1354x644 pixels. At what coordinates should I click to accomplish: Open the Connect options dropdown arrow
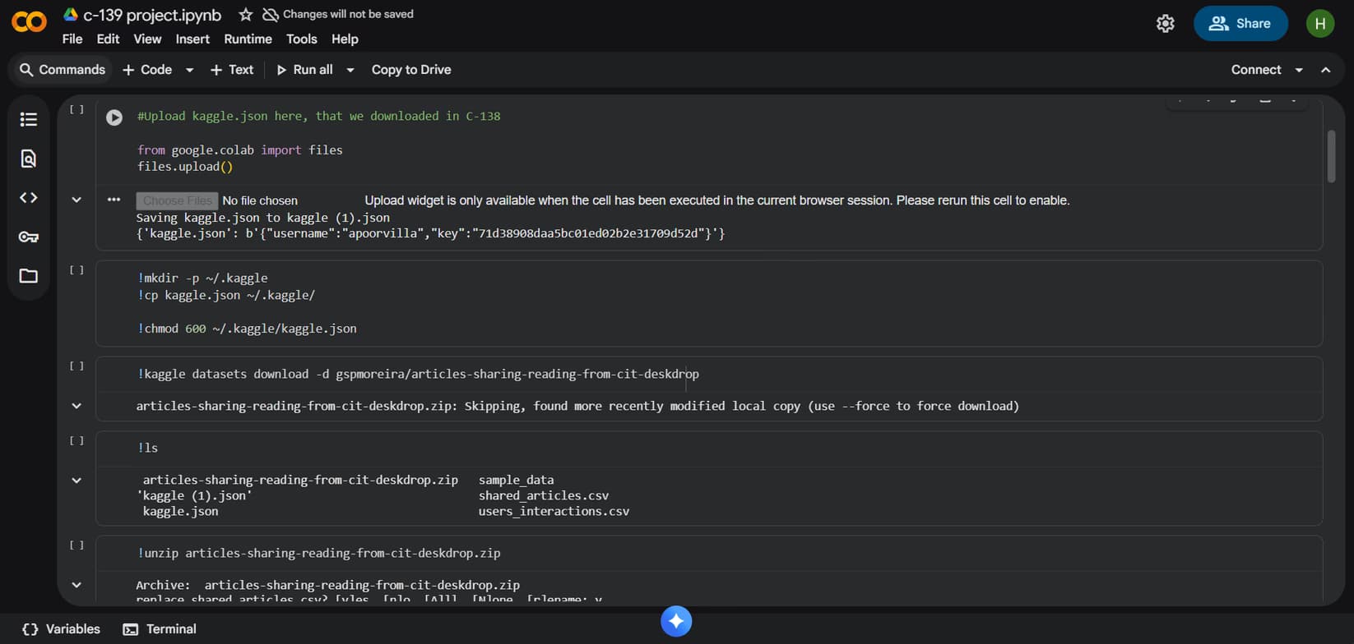(x=1299, y=70)
